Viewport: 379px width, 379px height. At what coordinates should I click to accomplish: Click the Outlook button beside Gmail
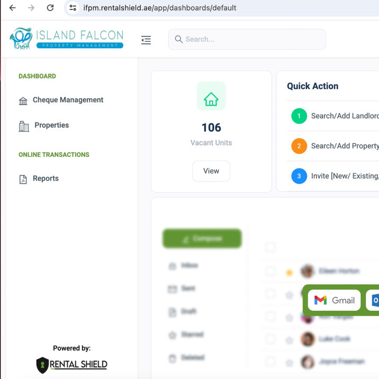coord(373,300)
